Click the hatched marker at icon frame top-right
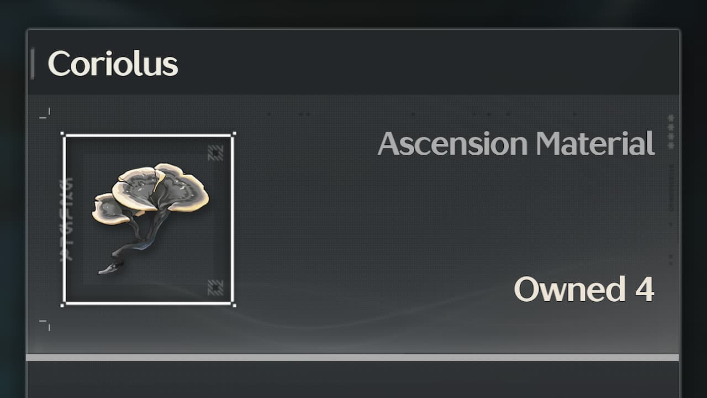The width and height of the screenshot is (707, 398). (x=215, y=153)
